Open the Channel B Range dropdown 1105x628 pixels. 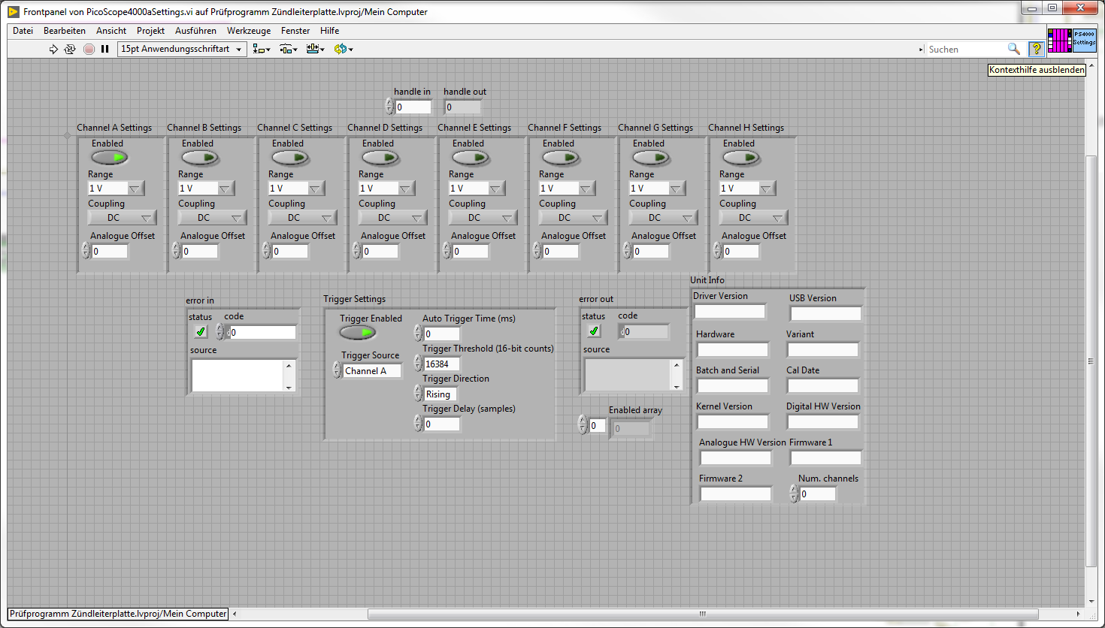point(225,189)
